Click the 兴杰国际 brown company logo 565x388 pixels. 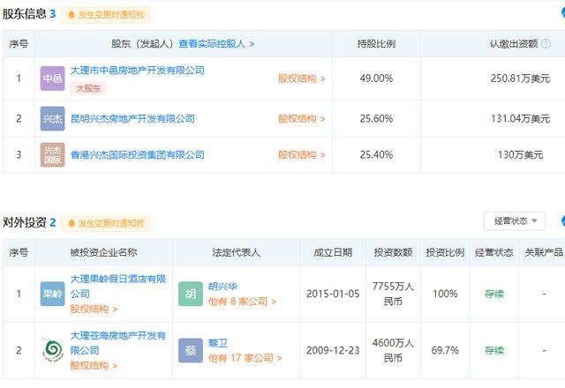click(x=53, y=155)
